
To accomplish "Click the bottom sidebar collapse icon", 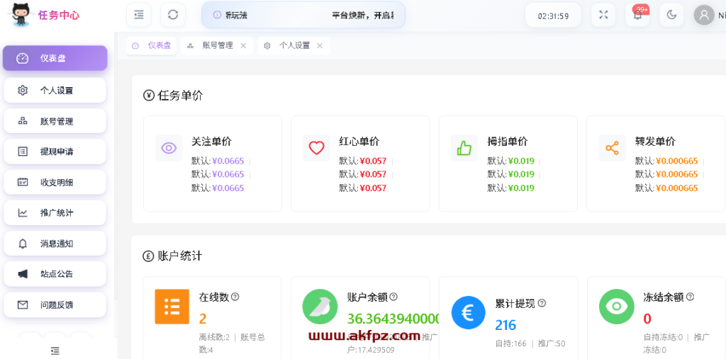I will coord(55,351).
